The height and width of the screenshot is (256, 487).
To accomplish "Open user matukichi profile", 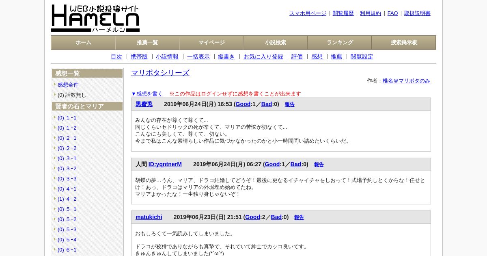I will point(149,217).
